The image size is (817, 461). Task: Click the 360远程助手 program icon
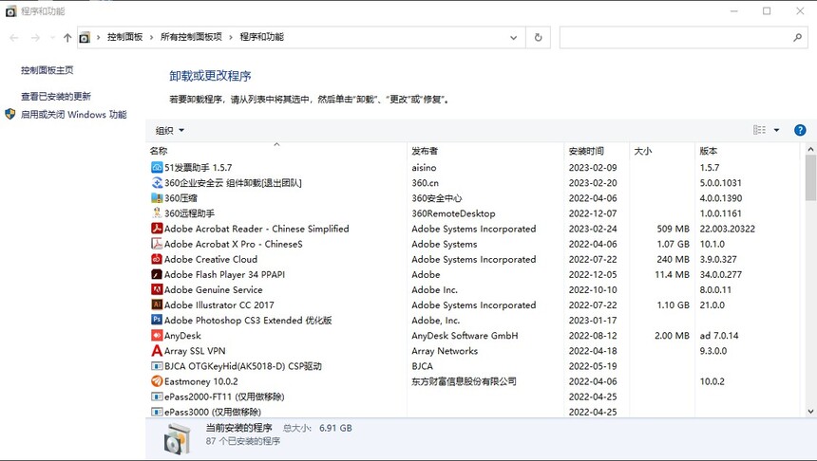(x=157, y=213)
